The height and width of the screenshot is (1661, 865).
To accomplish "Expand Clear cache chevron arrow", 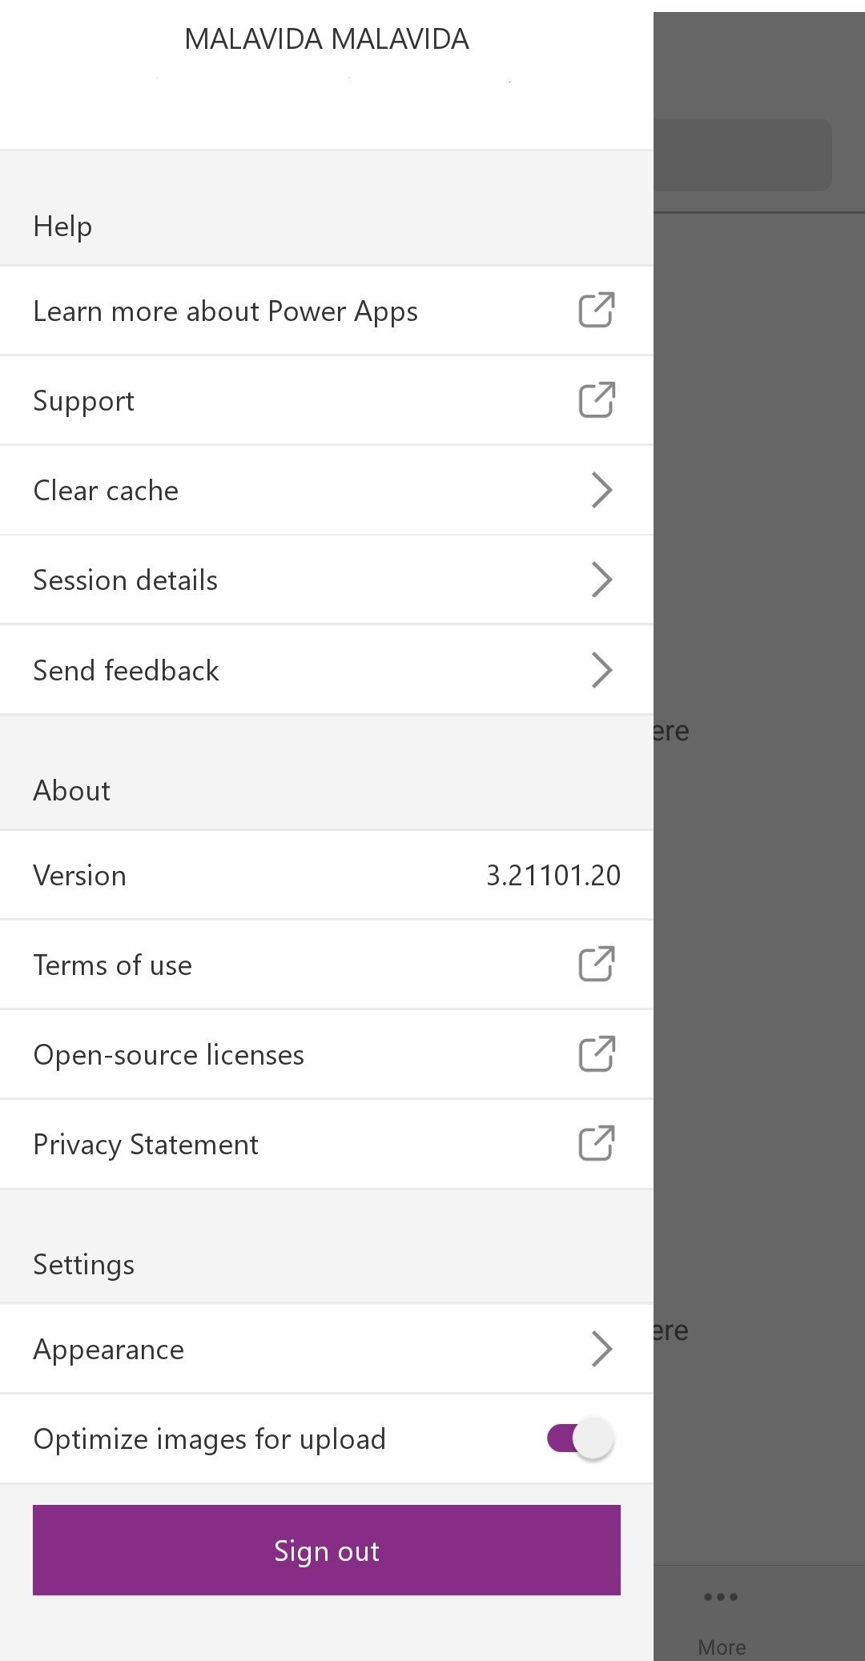I will click(601, 490).
